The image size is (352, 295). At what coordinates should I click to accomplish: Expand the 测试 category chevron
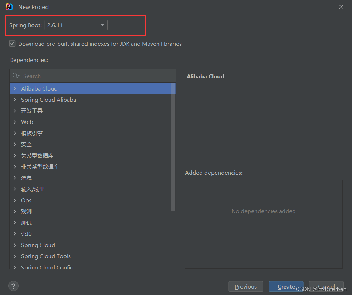[15, 223]
